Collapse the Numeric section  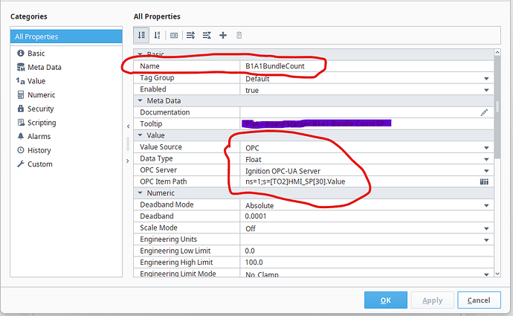[141, 193]
